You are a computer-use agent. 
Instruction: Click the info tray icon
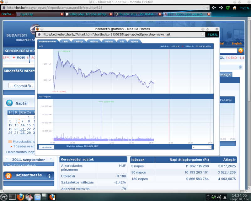pos(208,197)
